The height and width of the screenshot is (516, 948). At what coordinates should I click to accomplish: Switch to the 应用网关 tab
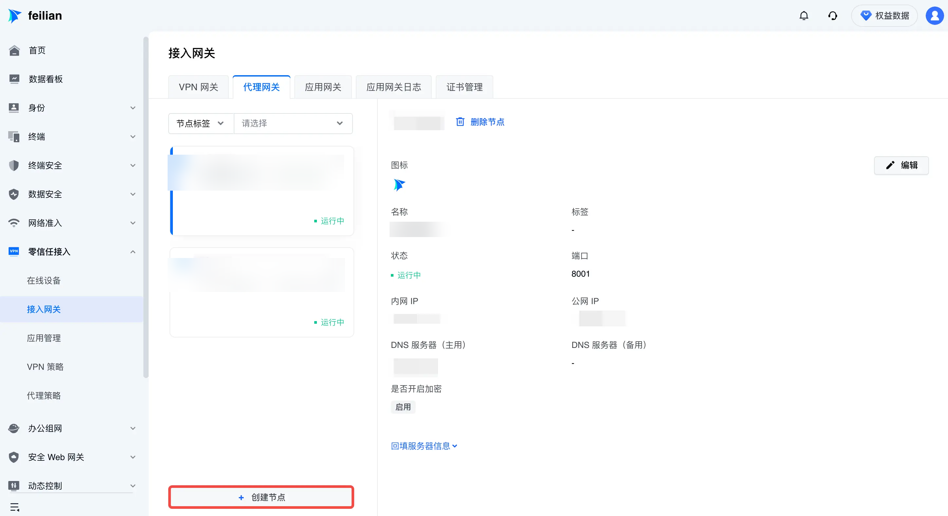click(323, 87)
